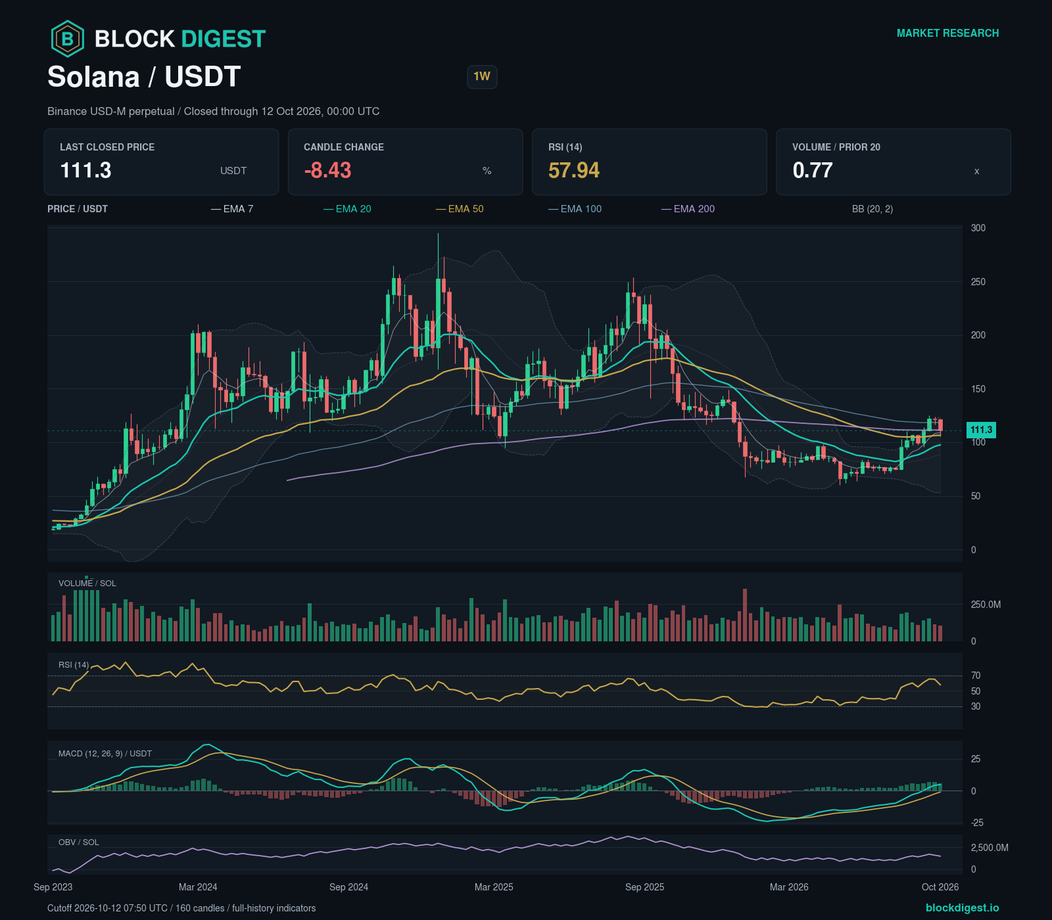Viewport: 1052px width, 920px height.
Task: Click the 1W timeframe badge
Action: [x=482, y=77]
